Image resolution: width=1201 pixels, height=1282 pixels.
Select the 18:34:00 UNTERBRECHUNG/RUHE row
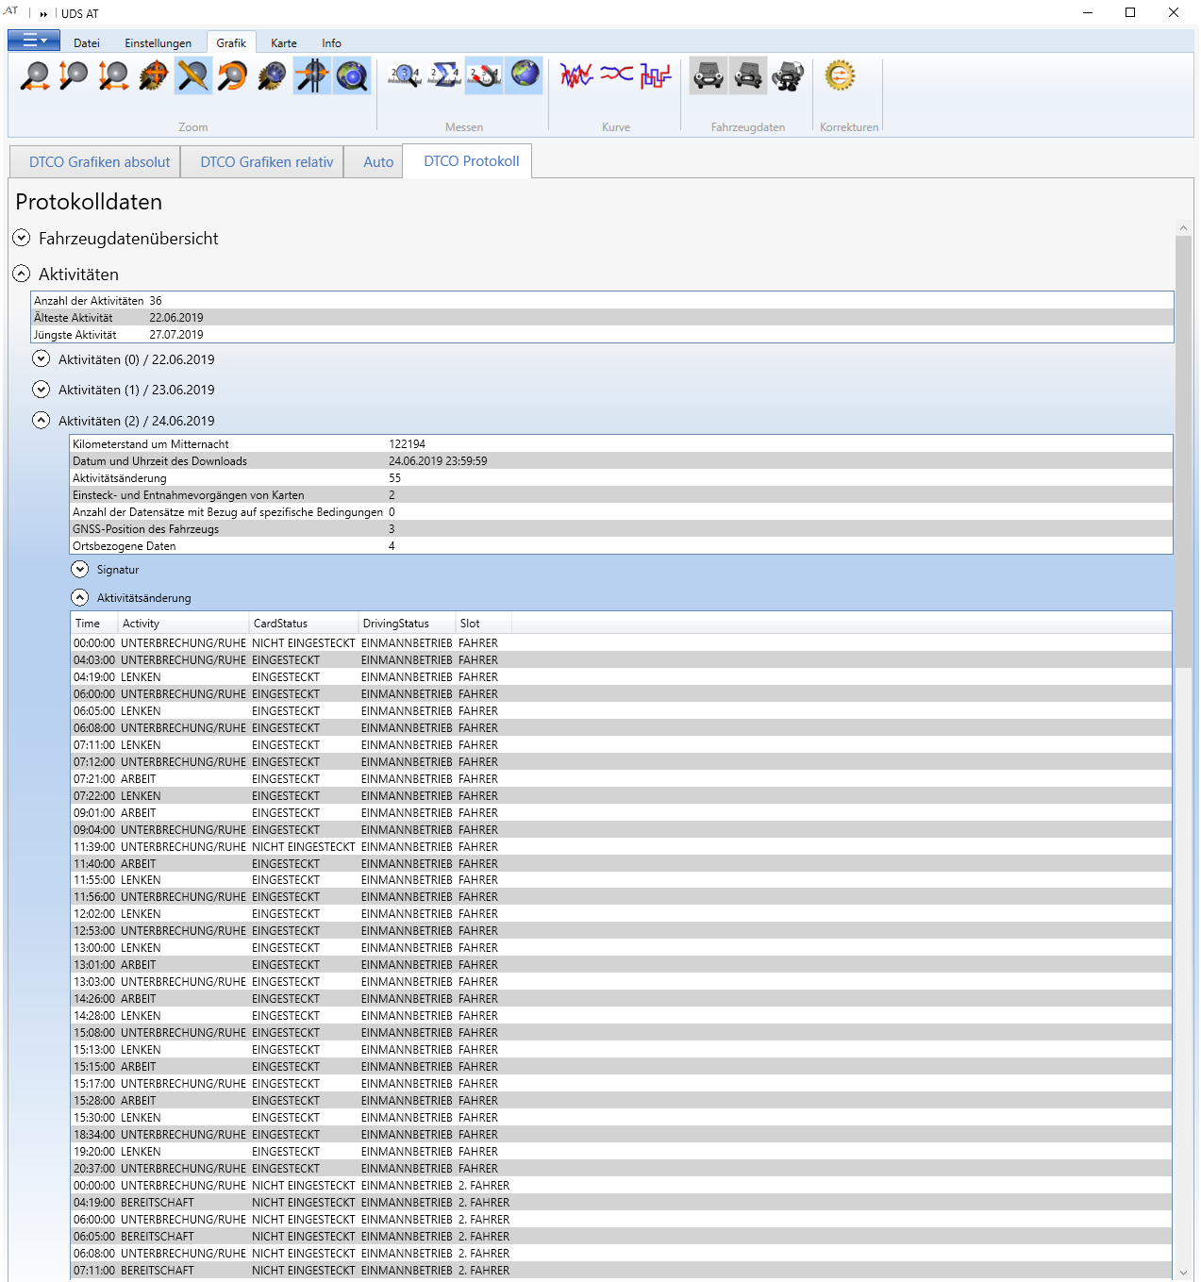[622, 1135]
